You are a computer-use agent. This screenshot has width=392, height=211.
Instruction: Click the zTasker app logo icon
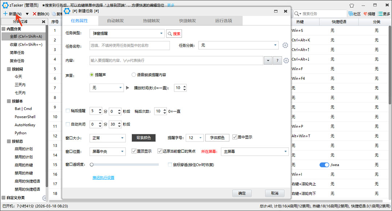click(x=5, y=5)
